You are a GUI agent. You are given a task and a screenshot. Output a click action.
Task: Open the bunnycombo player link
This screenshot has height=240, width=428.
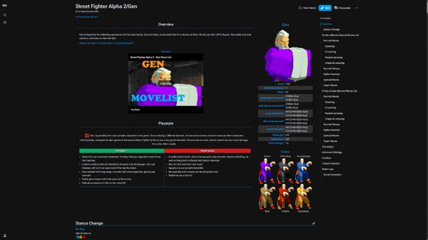[105, 43]
